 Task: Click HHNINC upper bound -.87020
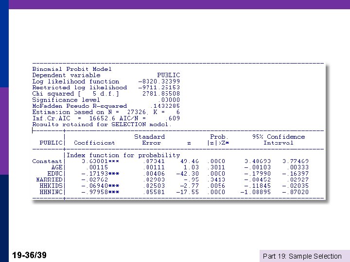[296, 192]
